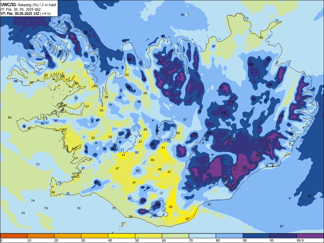Click the humidity value 91 on the map

56,121
